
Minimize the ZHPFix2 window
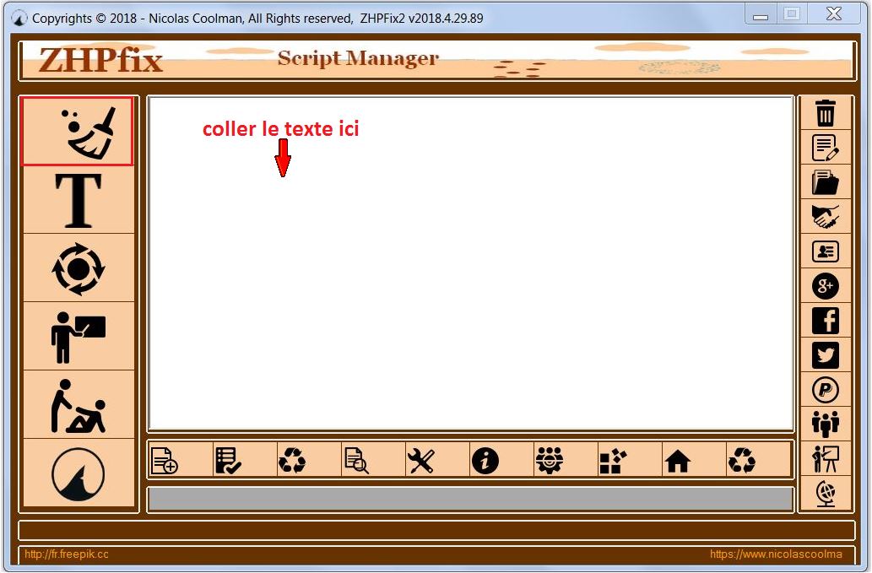tap(761, 15)
